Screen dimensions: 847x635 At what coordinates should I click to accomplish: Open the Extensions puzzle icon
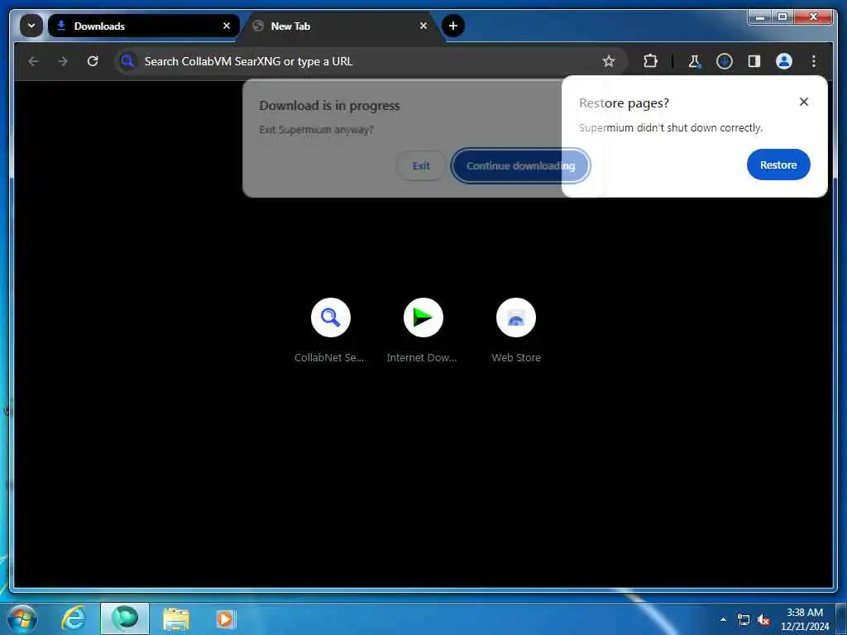(x=650, y=61)
